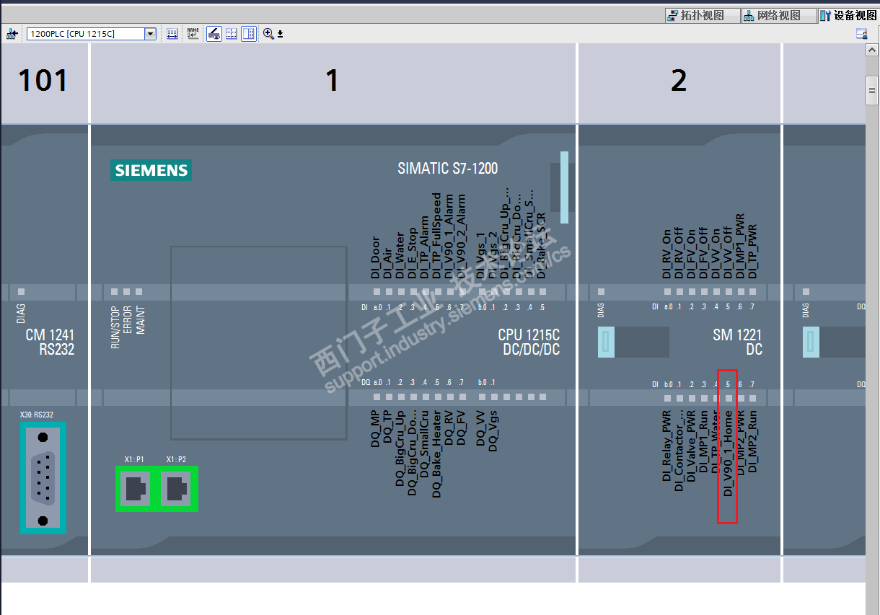Click the signal board placeholder on the CPU

[259, 342]
